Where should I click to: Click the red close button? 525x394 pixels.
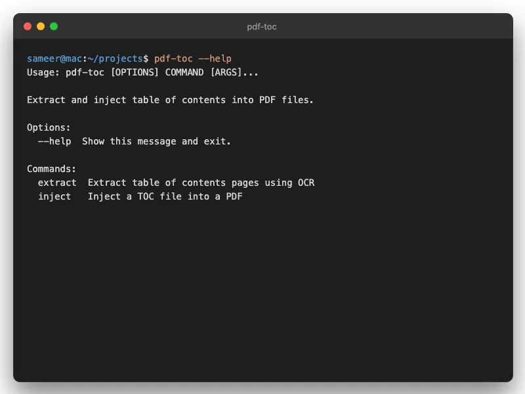click(26, 27)
